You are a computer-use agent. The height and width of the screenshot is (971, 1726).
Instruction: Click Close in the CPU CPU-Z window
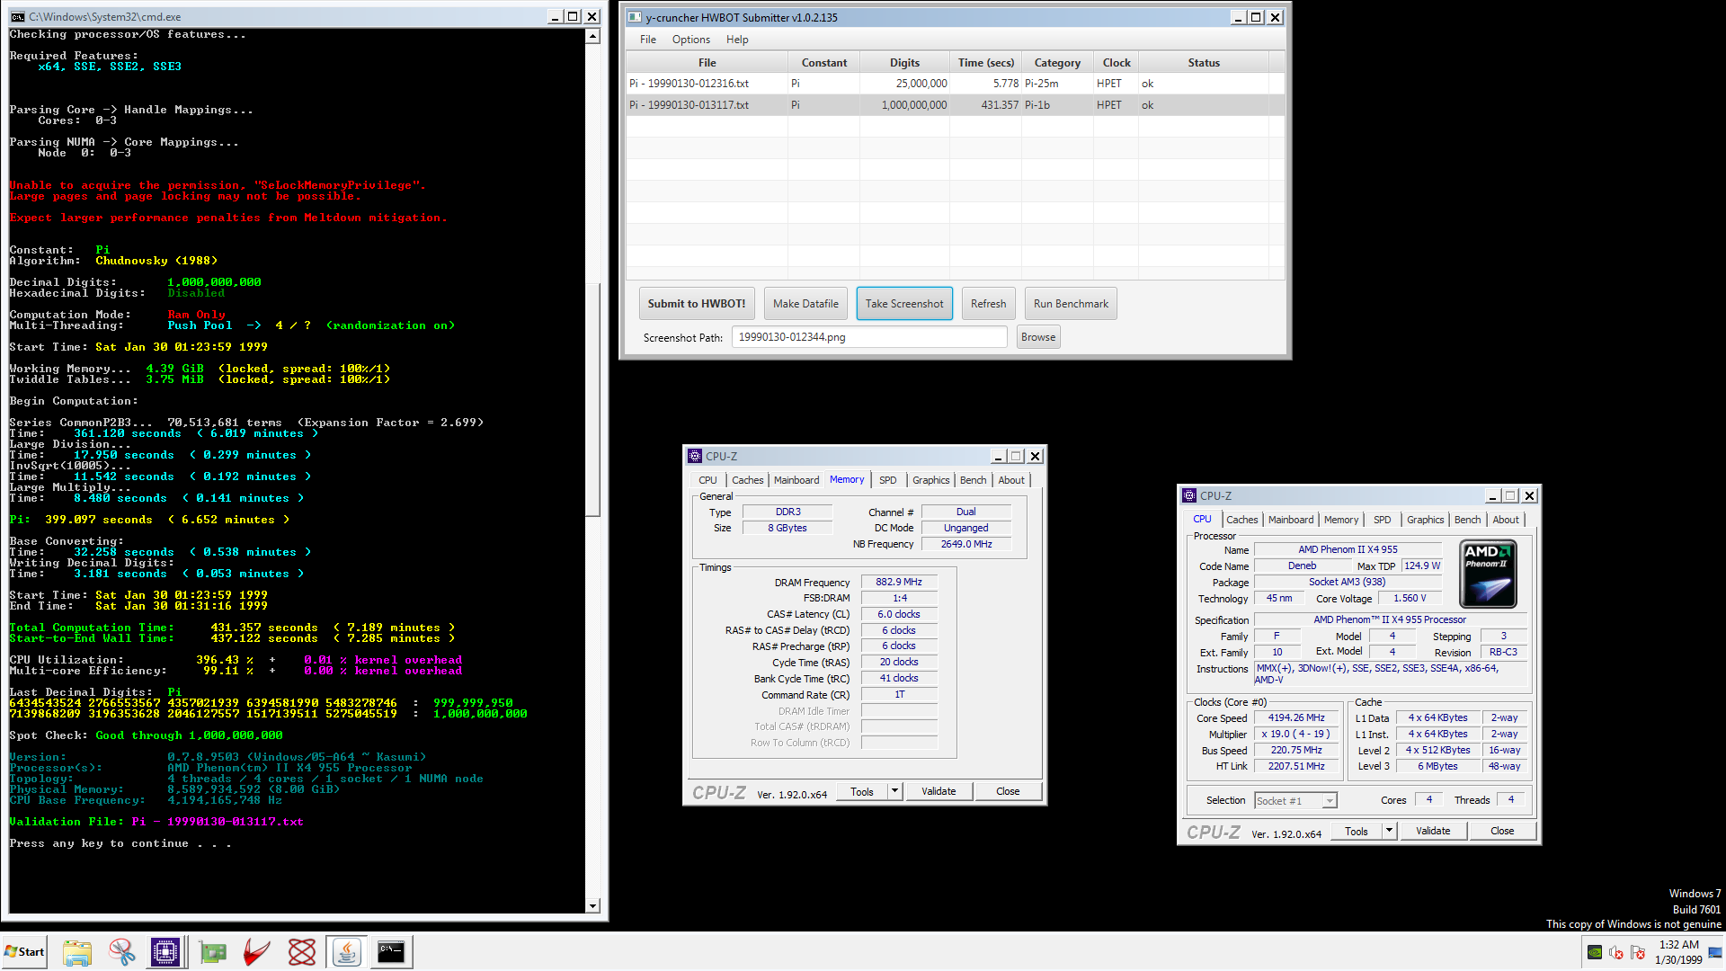point(1502,831)
